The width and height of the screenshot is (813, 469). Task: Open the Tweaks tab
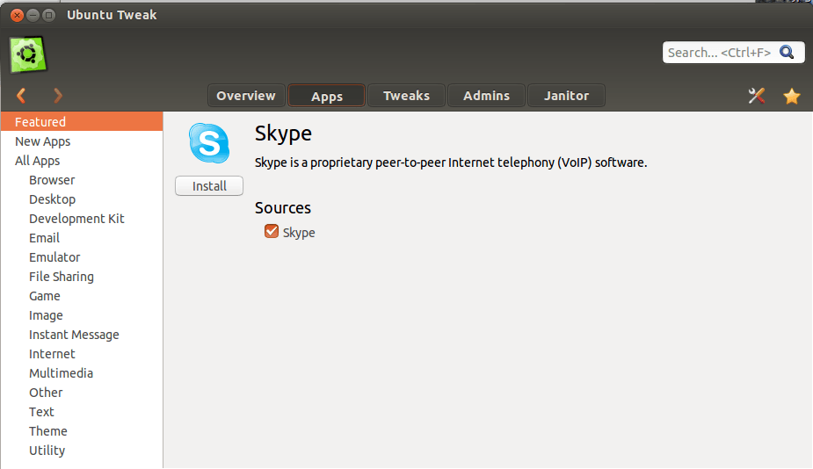pos(406,96)
